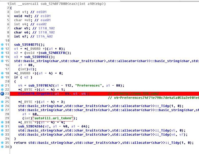199x154 pixels.
Task: Click "a1 - 88," argument on line 16
Action: coord(26,65)
